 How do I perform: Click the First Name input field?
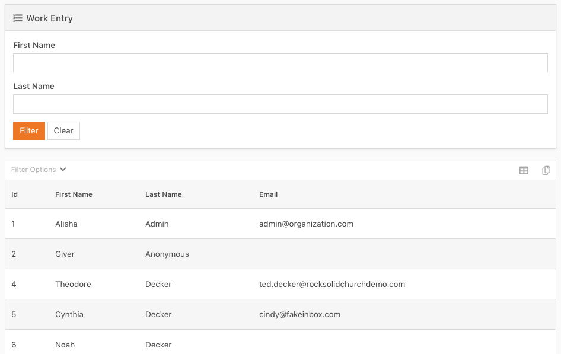(280, 63)
